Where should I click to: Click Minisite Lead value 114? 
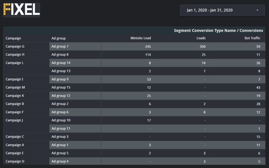(148, 55)
